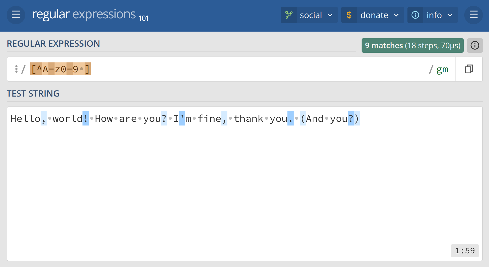Copy the regular expression to clipboard

tap(469, 69)
